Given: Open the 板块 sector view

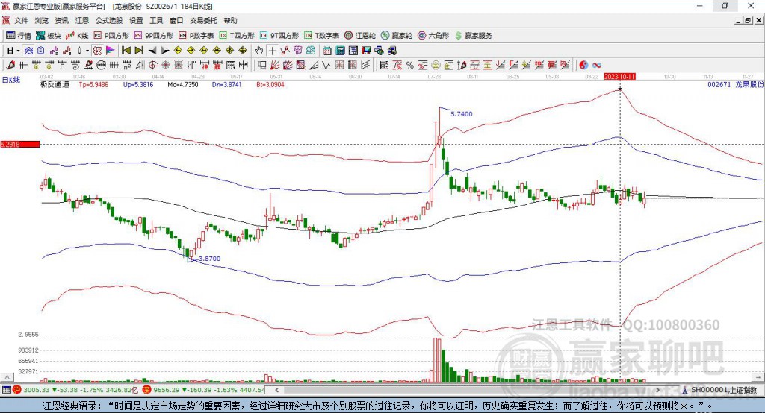Looking at the screenshot, I should [49, 36].
